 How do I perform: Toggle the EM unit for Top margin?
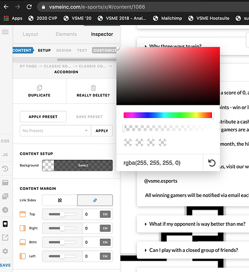tap(105, 214)
